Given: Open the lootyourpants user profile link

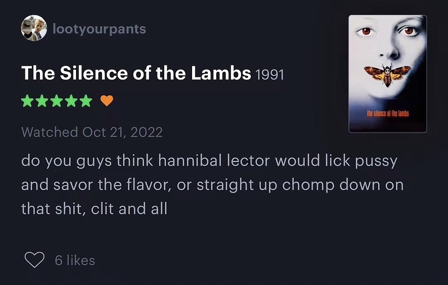Looking at the screenshot, I should (99, 29).
